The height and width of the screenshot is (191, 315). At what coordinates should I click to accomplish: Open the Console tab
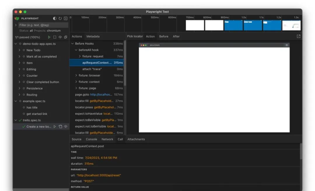pyautogui.click(x=91, y=139)
